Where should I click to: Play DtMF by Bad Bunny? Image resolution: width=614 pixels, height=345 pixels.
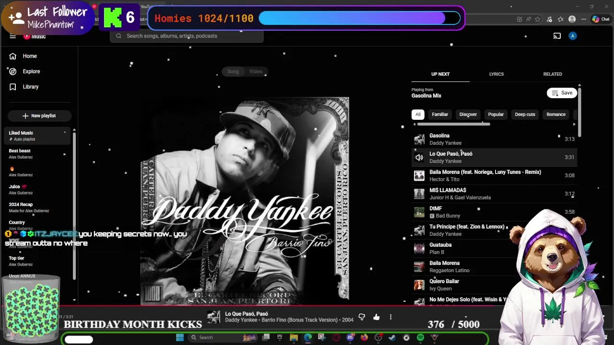click(x=494, y=212)
